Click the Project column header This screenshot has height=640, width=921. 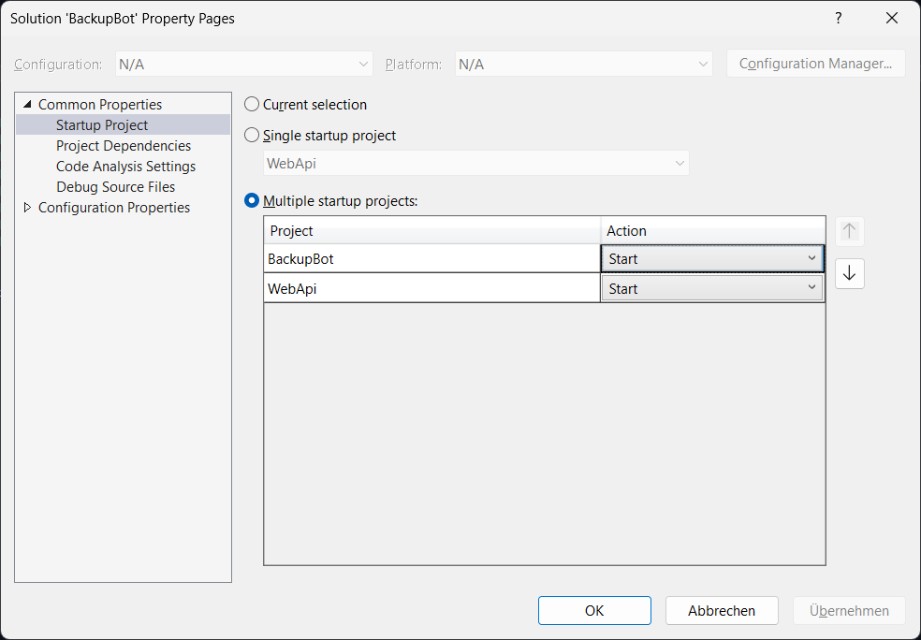[431, 231]
